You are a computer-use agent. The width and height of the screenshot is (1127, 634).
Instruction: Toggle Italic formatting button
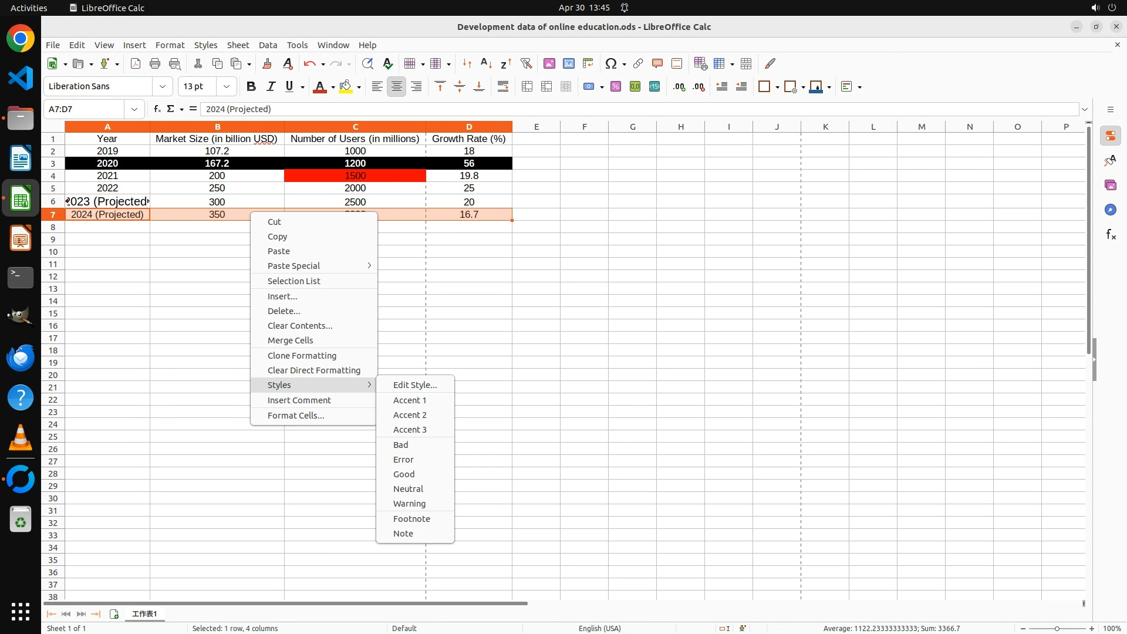tap(271, 87)
